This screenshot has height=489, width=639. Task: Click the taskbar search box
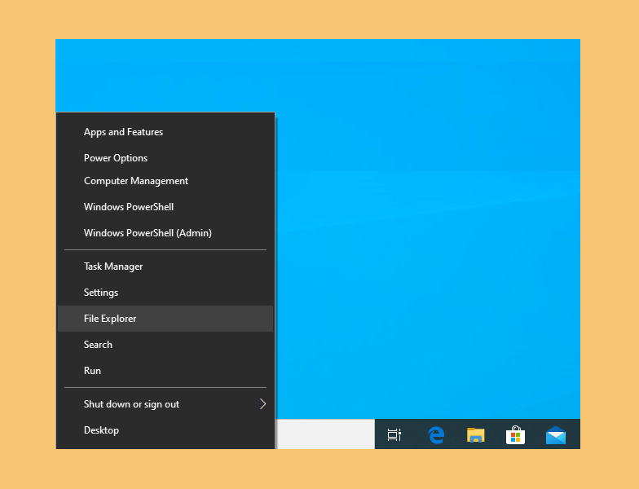(x=325, y=434)
